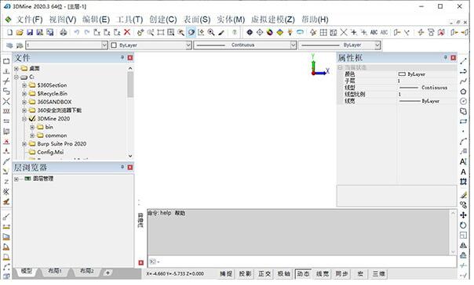The image size is (474, 285).
Task: Click the Save disk icon
Action: (x=30, y=32)
